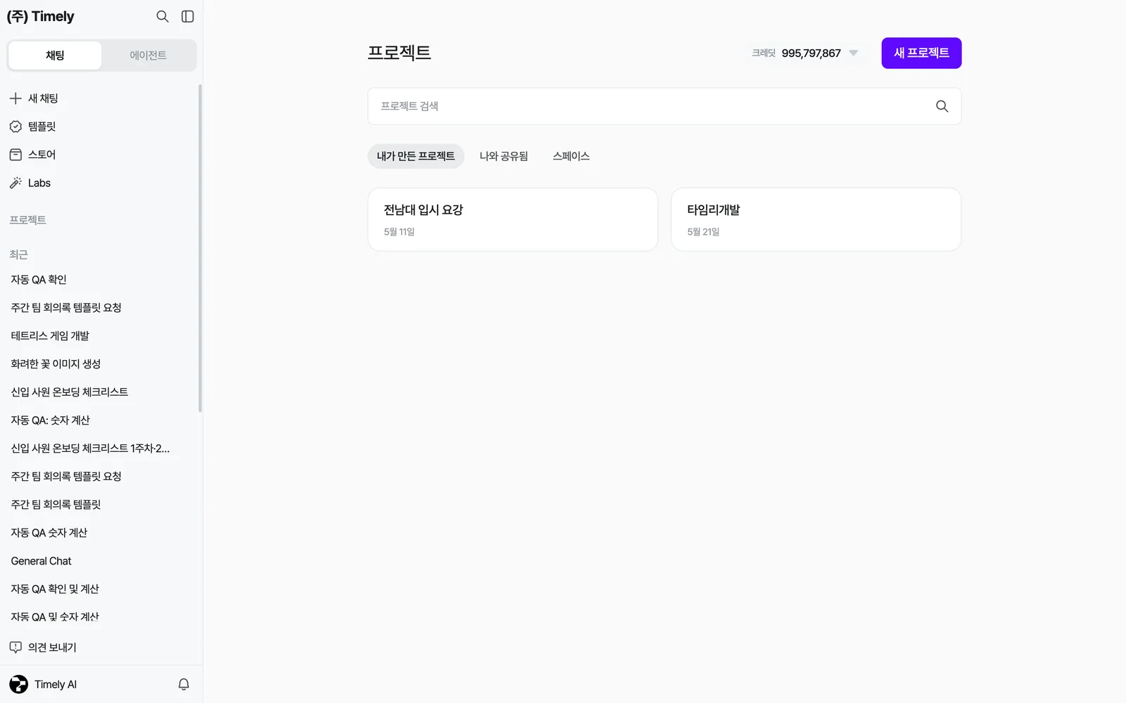The width and height of the screenshot is (1126, 703).
Task: Select 내가 만든 프로젝트 tab
Action: tap(416, 156)
